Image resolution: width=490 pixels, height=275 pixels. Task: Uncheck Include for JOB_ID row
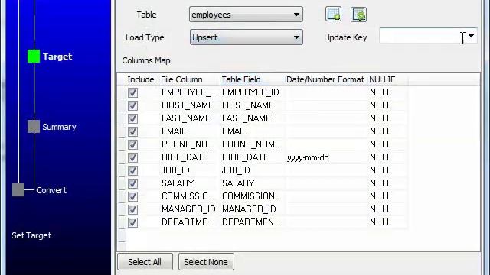pos(132,170)
